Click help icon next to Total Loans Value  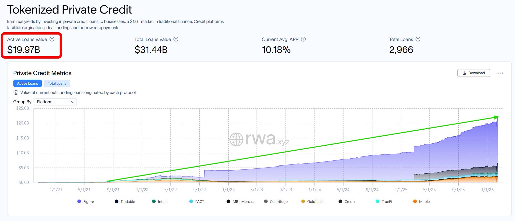tap(176, 39)
